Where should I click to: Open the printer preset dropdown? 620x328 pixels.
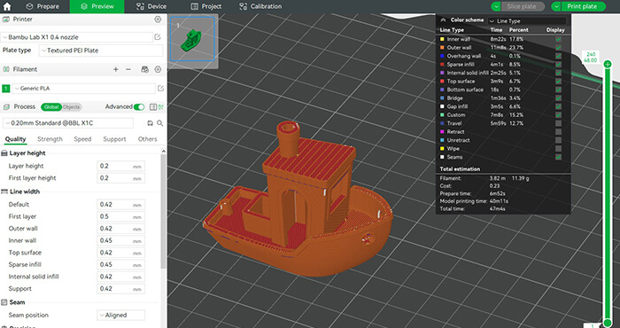tap(77, 37)
